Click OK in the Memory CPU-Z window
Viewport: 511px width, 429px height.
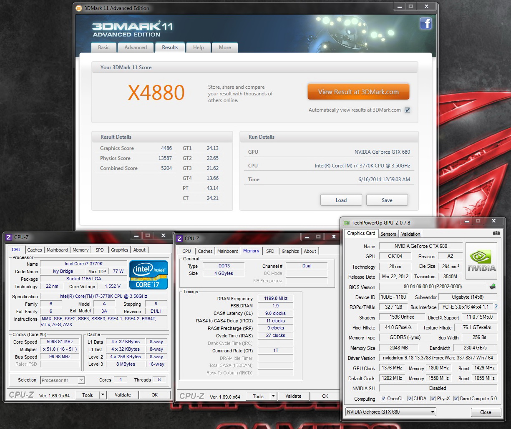325,396
